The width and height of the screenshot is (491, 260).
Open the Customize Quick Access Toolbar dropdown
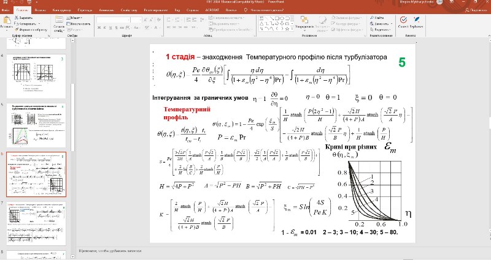point(36,2)
